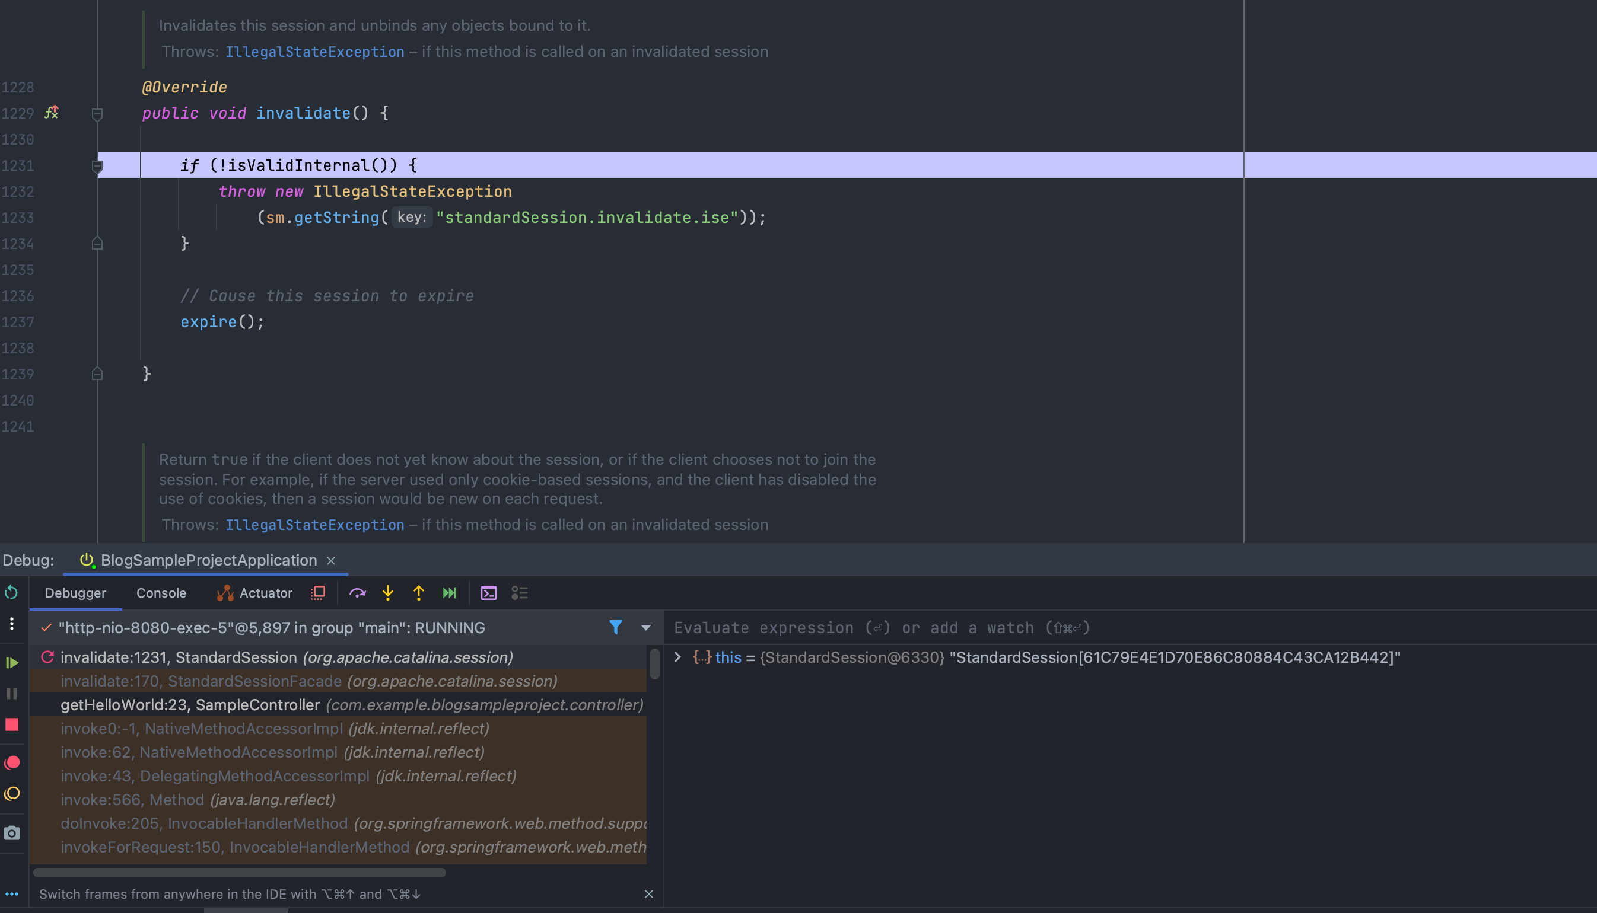Collapse the invalidate() method fold marker
This screenshot has height=913, width=1597.
click(x=97, y=113)
